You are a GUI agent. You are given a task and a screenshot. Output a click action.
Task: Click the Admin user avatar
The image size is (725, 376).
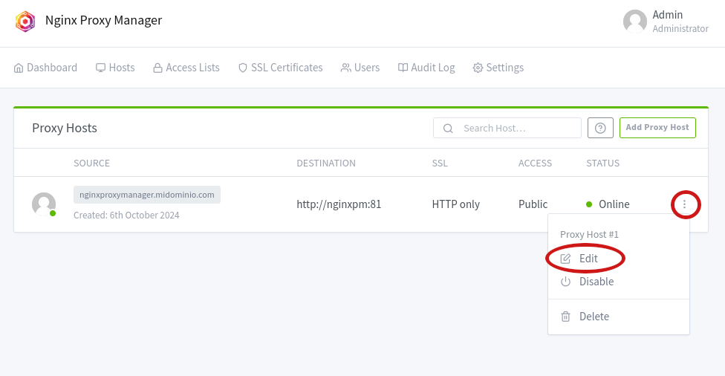(634, 22)
